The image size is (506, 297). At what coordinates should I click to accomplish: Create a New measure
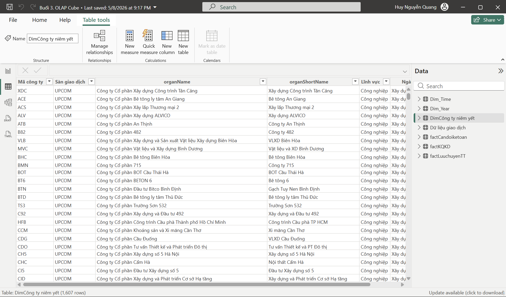pos(130,42)
